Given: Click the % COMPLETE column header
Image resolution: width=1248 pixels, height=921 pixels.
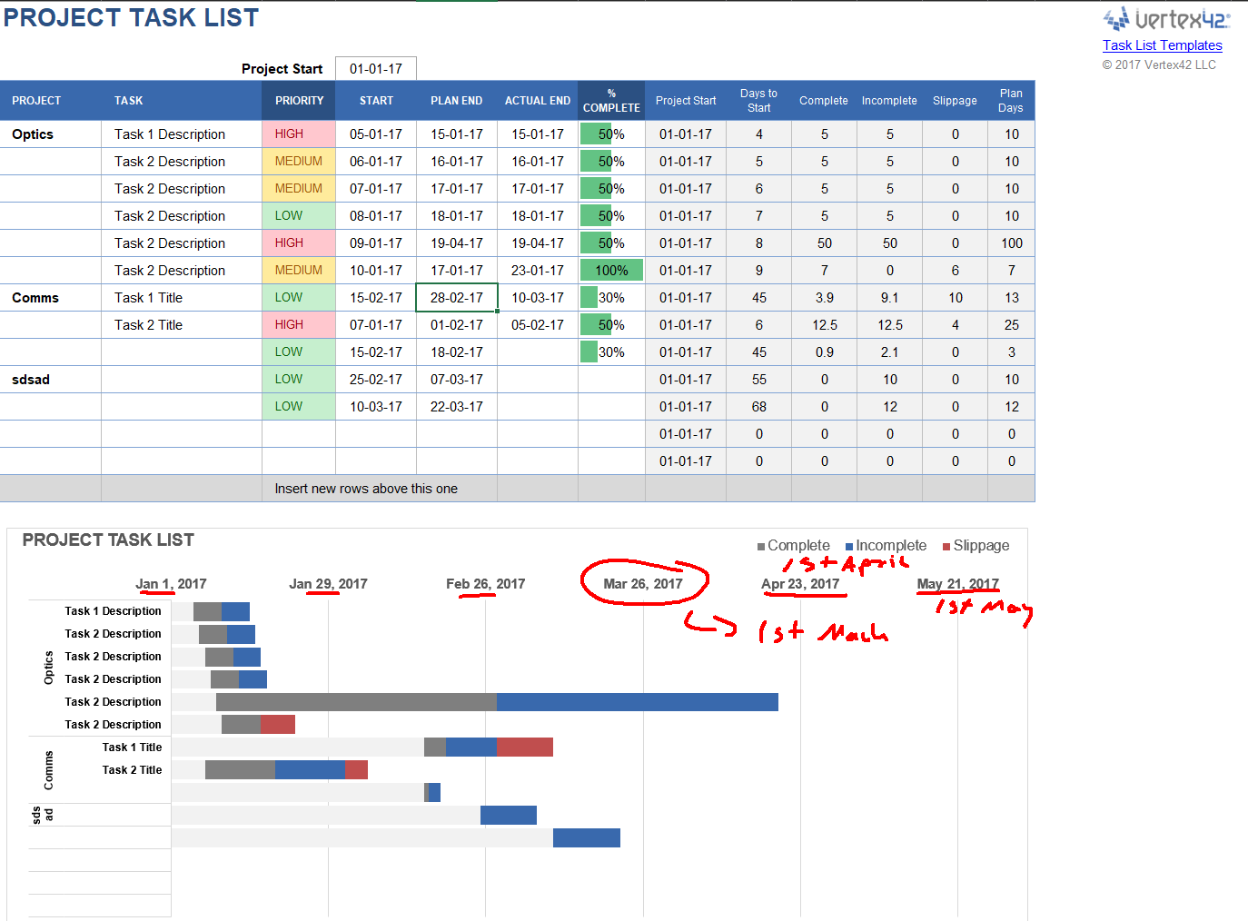Looking at the screenshot, I should (x=610, y=100).
